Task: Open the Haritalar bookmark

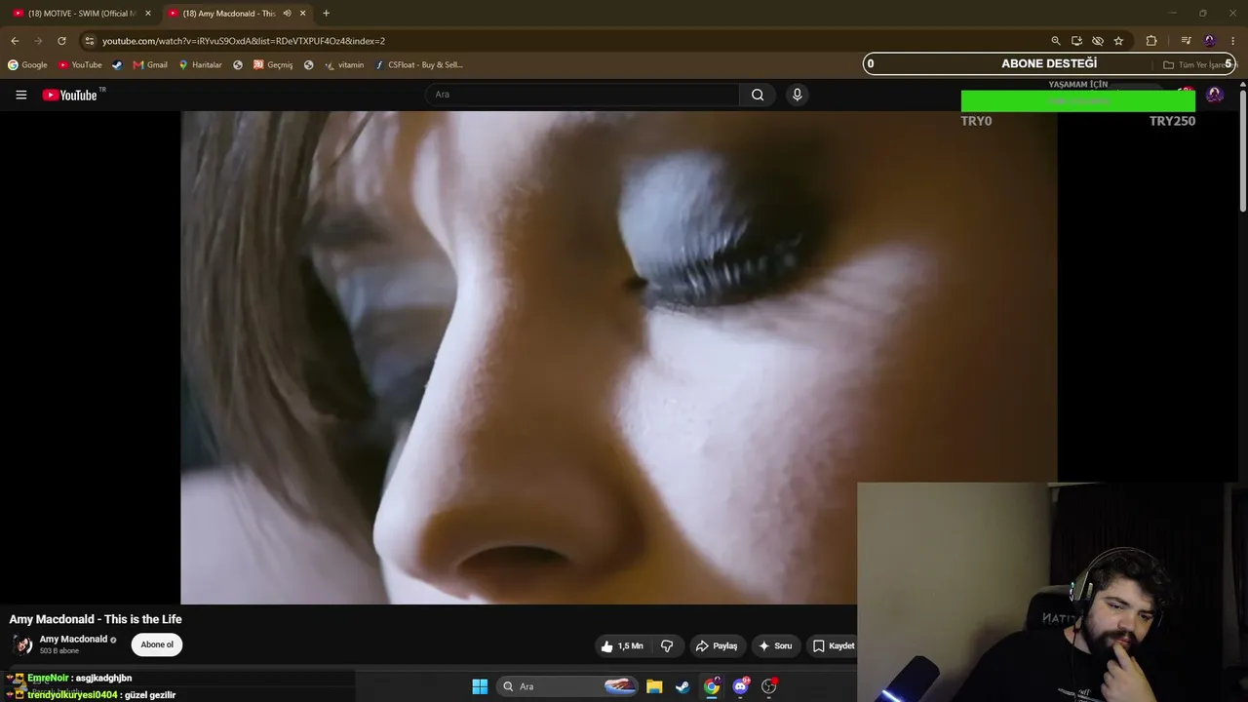Action: tap(200, 65)
